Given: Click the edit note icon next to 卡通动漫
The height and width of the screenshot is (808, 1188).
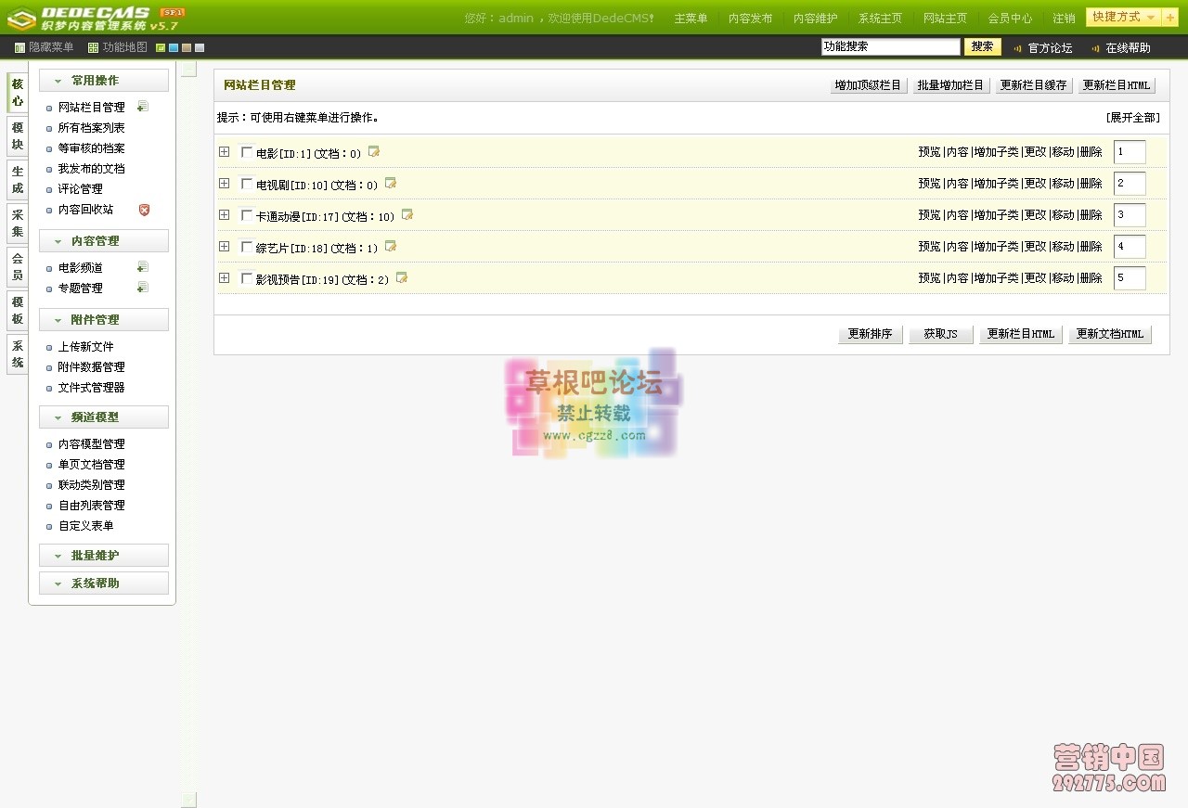Looking at the screenshot, I should (x=407, y=215).
